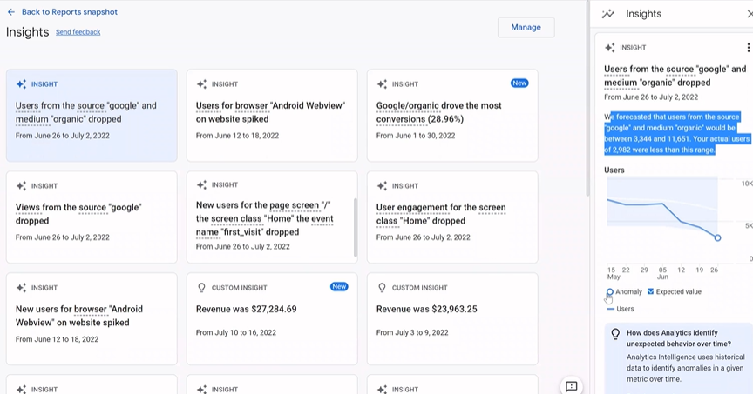753x394 pixels.
Task: Open New users browser Android Webview spiked card
Action: point(92,319)
